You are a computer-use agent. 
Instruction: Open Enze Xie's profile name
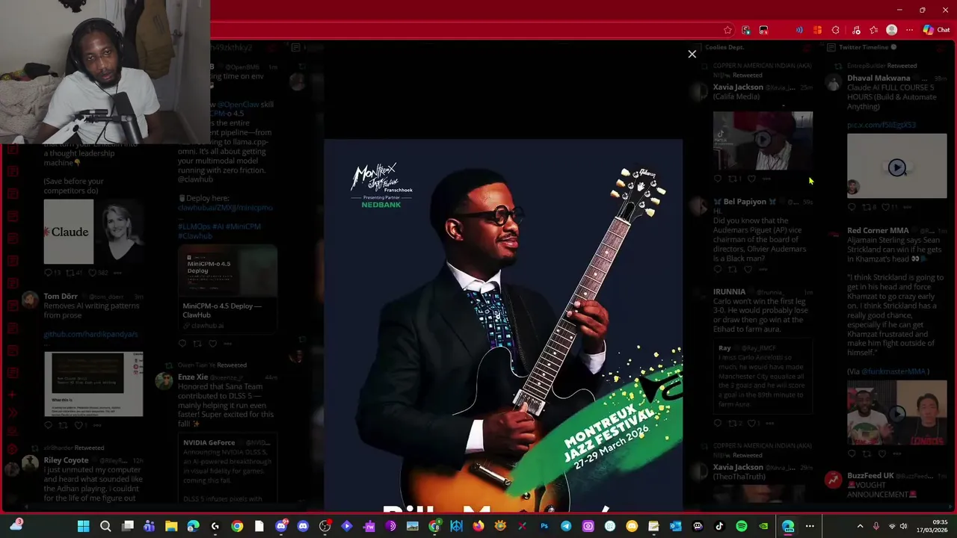click(x=193, y=377)
